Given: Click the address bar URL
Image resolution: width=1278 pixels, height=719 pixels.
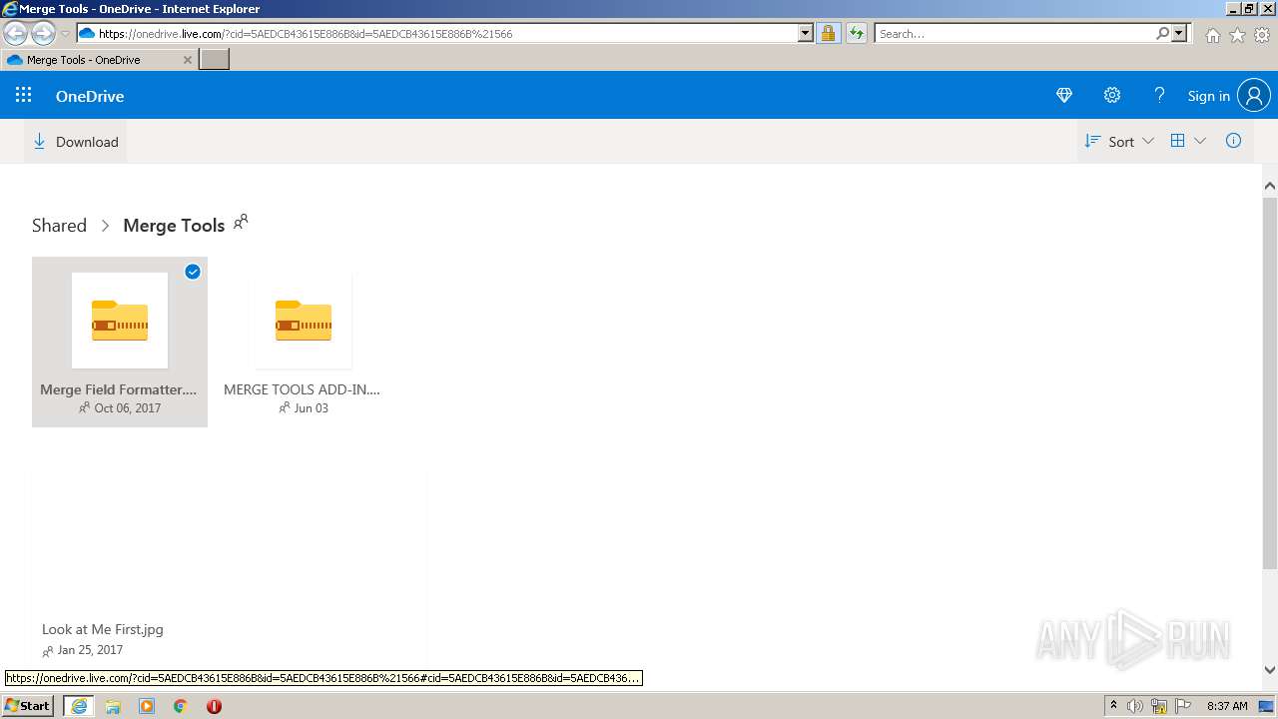Looking at the screenshot, I should 306,33.
